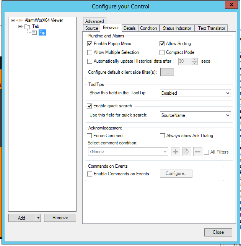Toggle the Compact Mode checkbox
This screenshot has height=246, width=241.
point(162,52)
